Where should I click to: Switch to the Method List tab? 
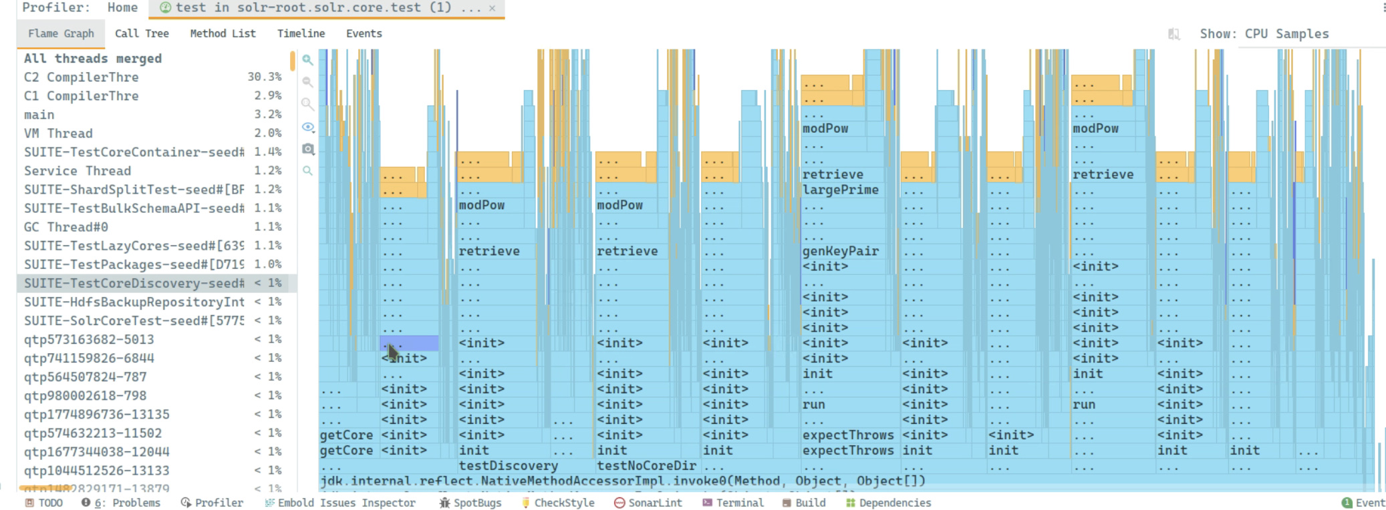(x=223, y=33)
